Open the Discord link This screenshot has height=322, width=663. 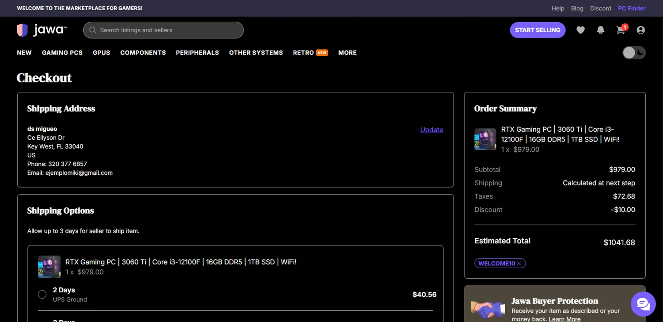(601, 8)
